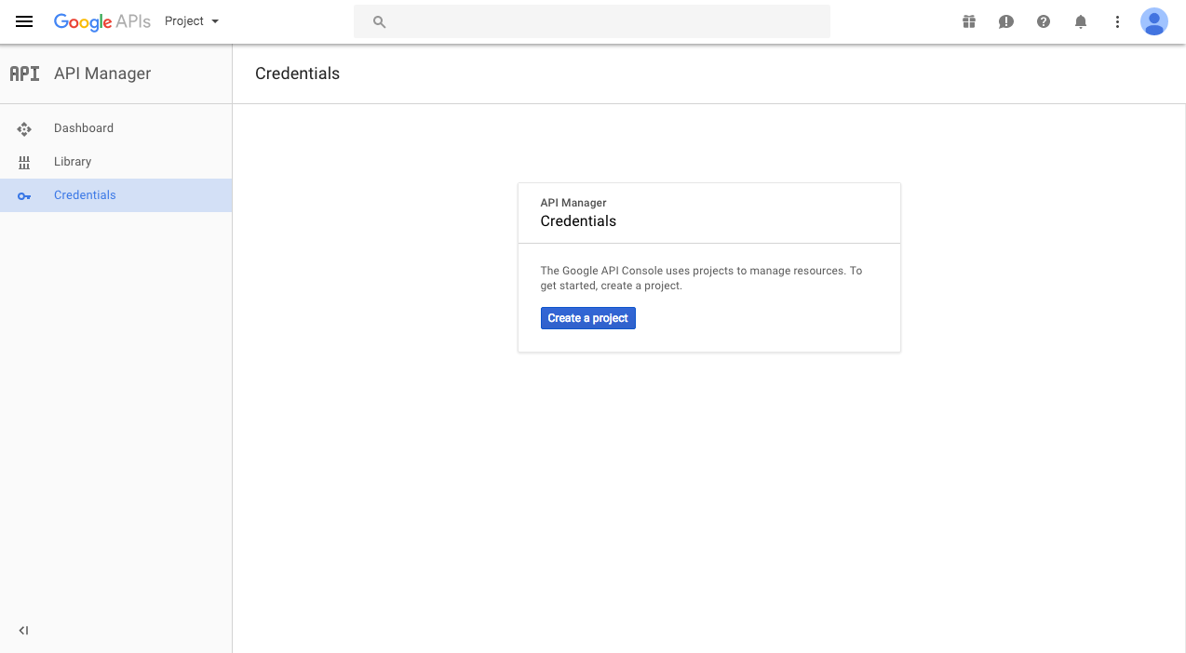Image resolution: width=1186 pixels, height=653 pixels.
Task: Click the user account avatar
Action: coord(1154,21)
